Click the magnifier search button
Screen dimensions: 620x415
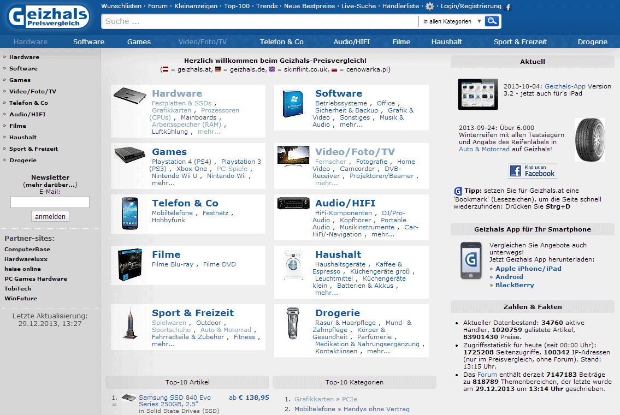click(x=492, y=21)
